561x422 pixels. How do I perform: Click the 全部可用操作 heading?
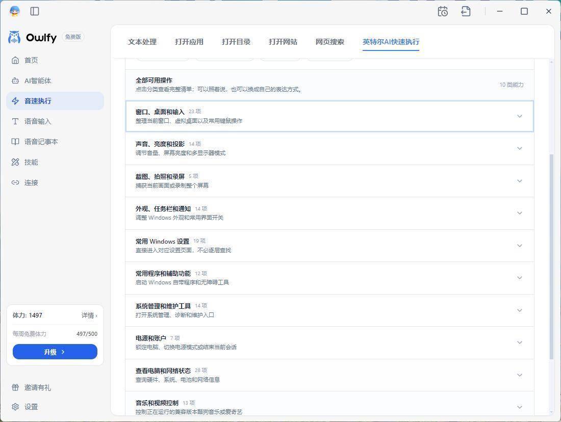pyautogui.click(x=154, y=81)
